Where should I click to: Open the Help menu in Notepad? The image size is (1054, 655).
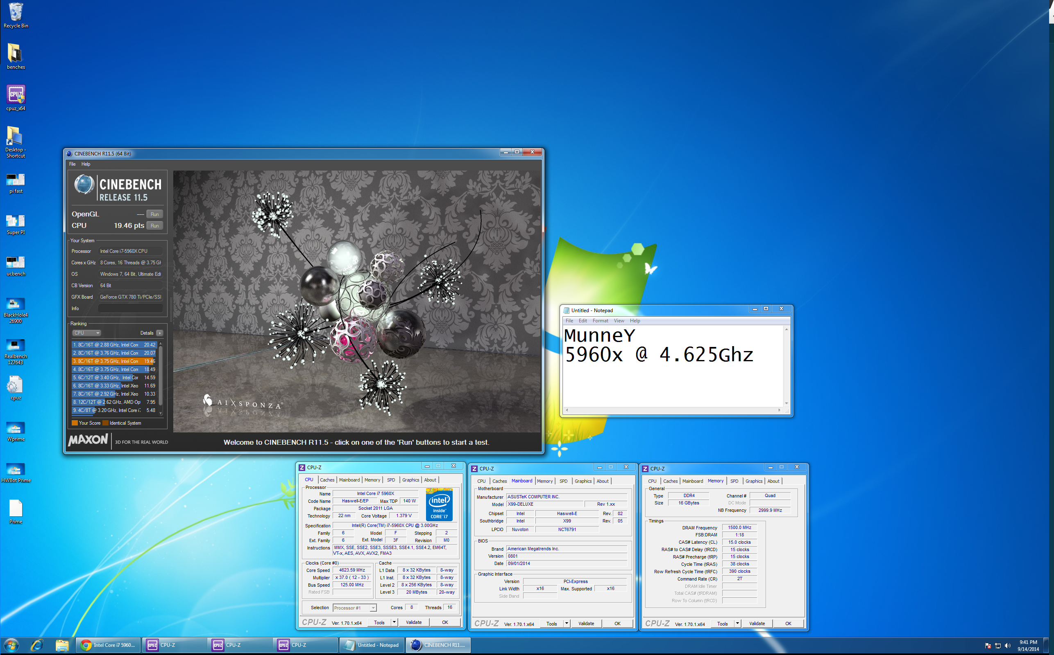coord(635,321)
